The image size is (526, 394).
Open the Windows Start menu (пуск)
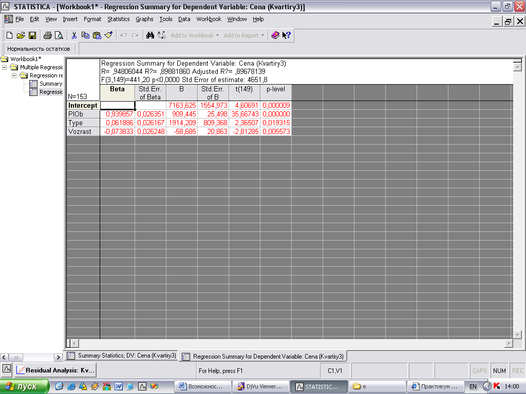(25, 386)
